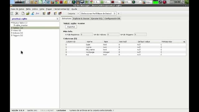Collapse the Master Table tree node
The width and height of the screenshot is (199, 112).
click(12, 23)
